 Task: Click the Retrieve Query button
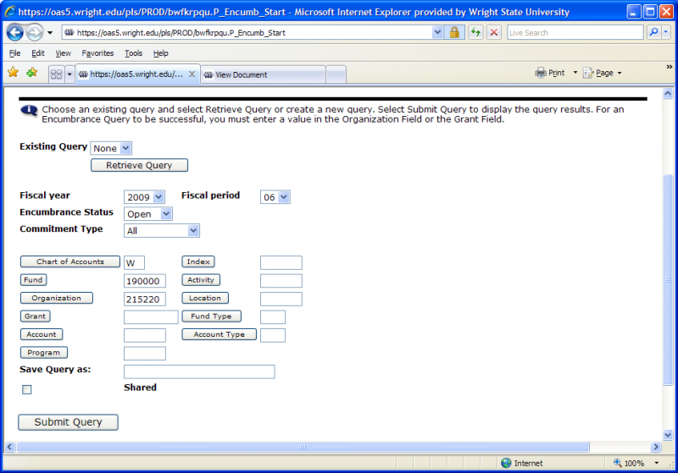tap(139, 166)
